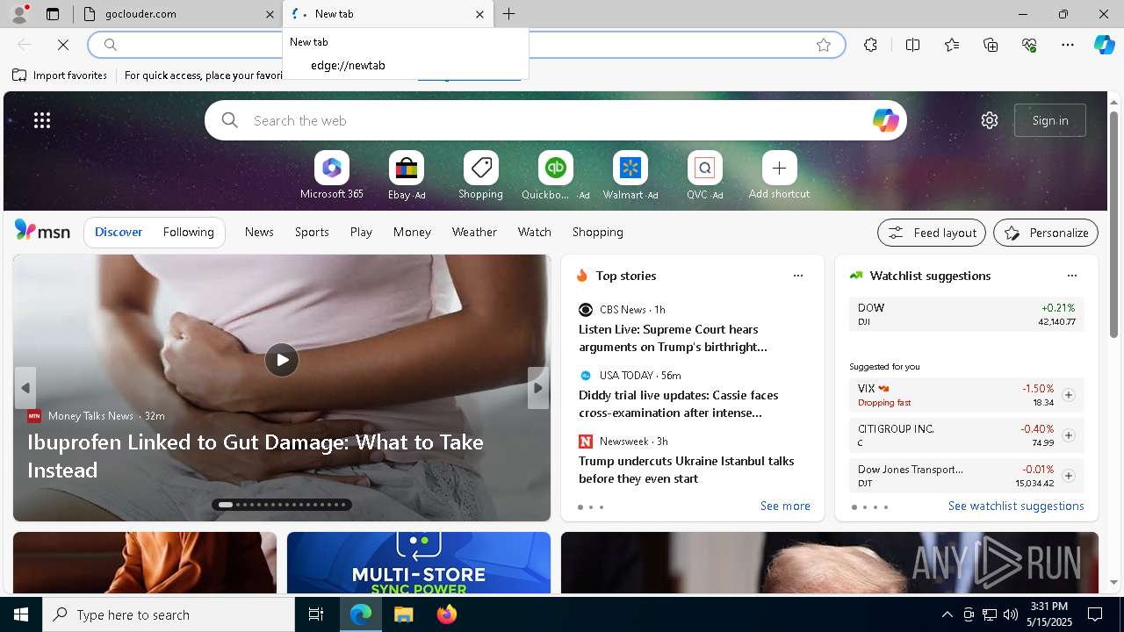Open Task View on taskbar
This screenshot has height=632, width=1124.
pyautogui.click(x=316, y=614)
